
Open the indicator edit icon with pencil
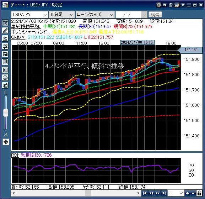(5, 46)
